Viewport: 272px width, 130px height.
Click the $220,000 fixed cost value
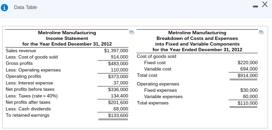248,63
